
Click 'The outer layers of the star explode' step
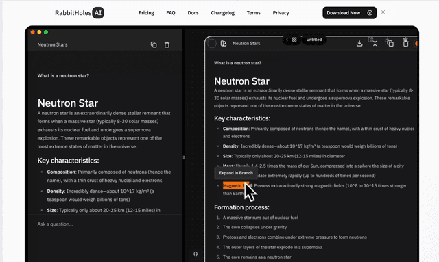point(272,247)
